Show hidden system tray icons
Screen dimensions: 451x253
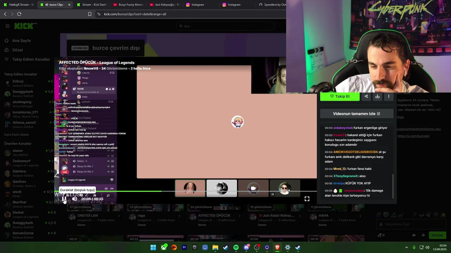(406, 247)
